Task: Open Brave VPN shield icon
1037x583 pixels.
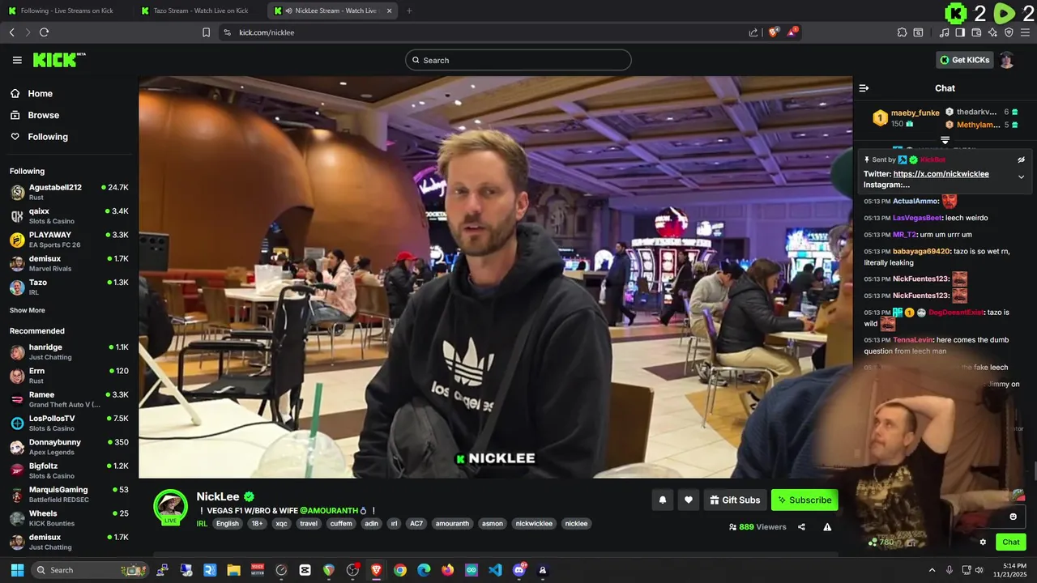Action: [1009, 32]
